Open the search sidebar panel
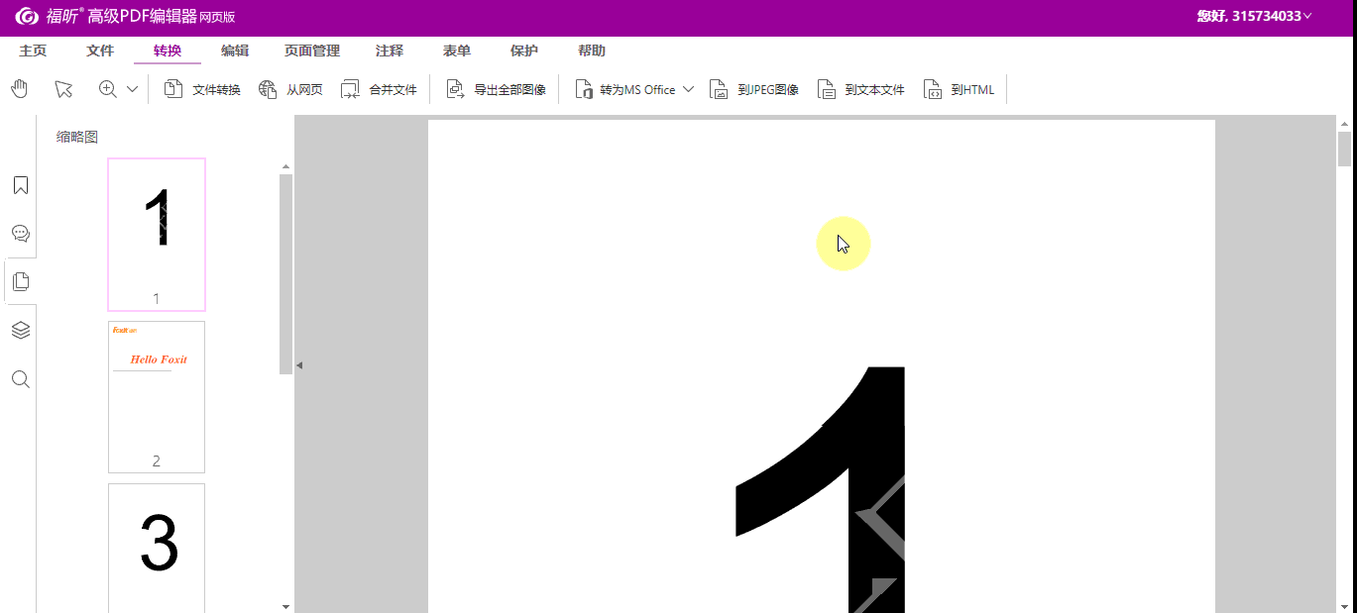This screenshot has width=1357, height=613. coord(20,379)
